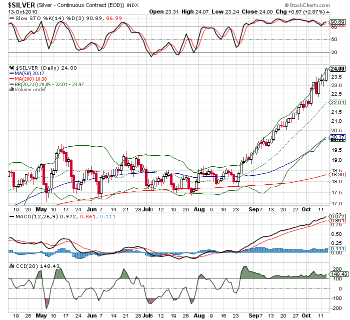Click the Volume undef legend icon
The width and height of the screenshot is (350, 320).
[x=12, y=89]
